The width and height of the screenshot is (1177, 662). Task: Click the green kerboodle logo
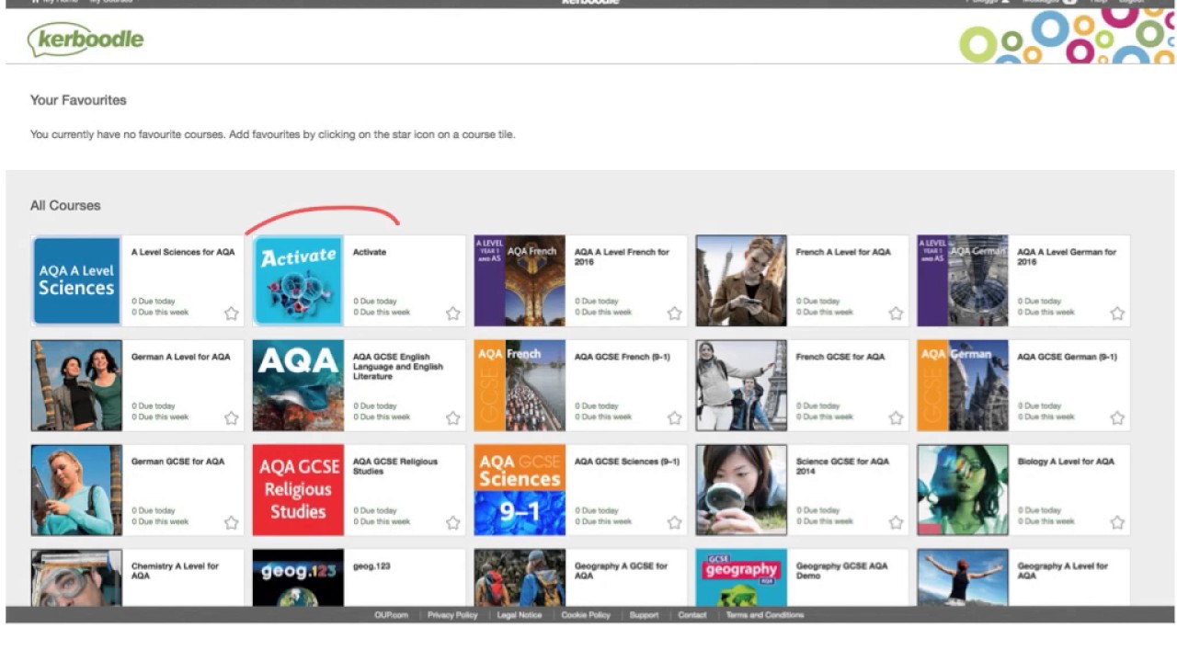point(86,40)
